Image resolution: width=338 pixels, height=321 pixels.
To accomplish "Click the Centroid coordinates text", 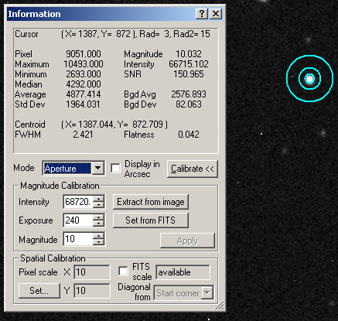I will pos(114,125).
